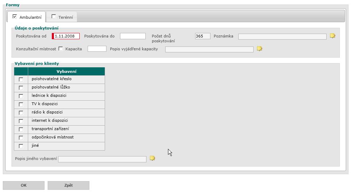This screenshot has height=195, width=352.
Task: Open note editor icon beside Poznámka field
Action: 333,36
